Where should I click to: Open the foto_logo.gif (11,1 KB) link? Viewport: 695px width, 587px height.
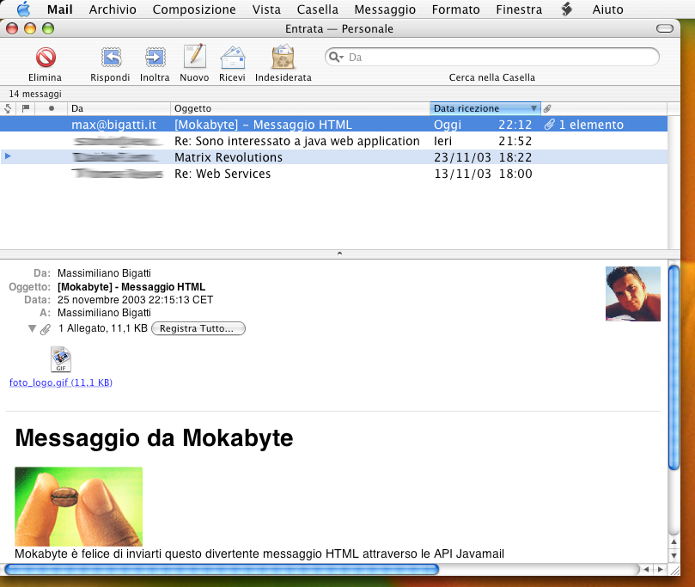point(61,382)
